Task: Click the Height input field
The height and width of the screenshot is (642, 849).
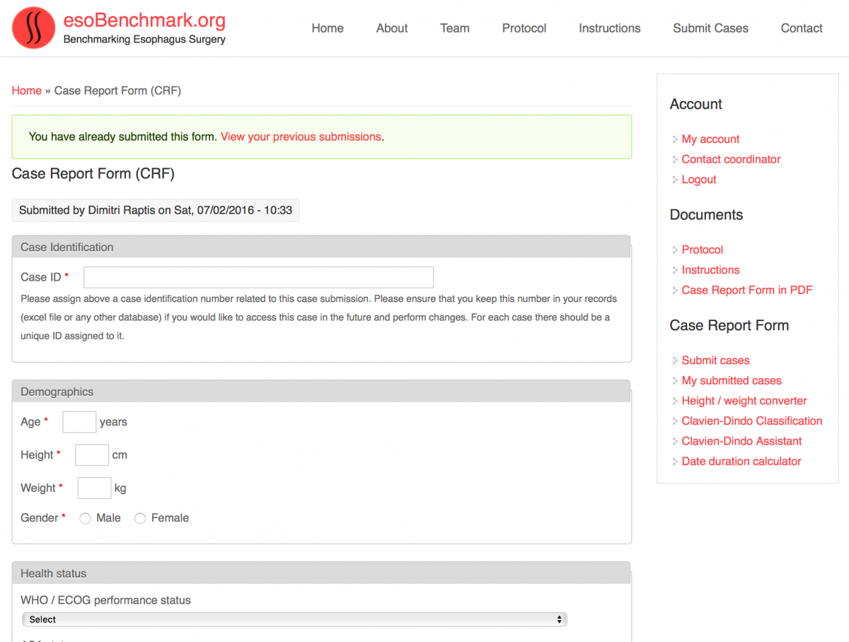Action: pyautogui.click(x=92, y=455)
